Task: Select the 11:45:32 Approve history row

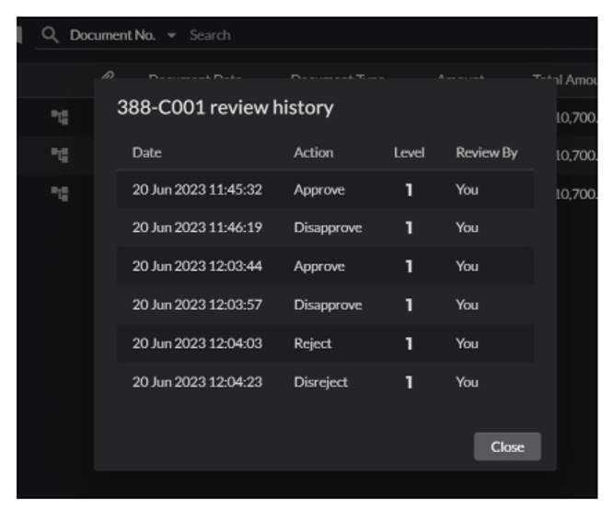Action: click(x=325, y=190)
